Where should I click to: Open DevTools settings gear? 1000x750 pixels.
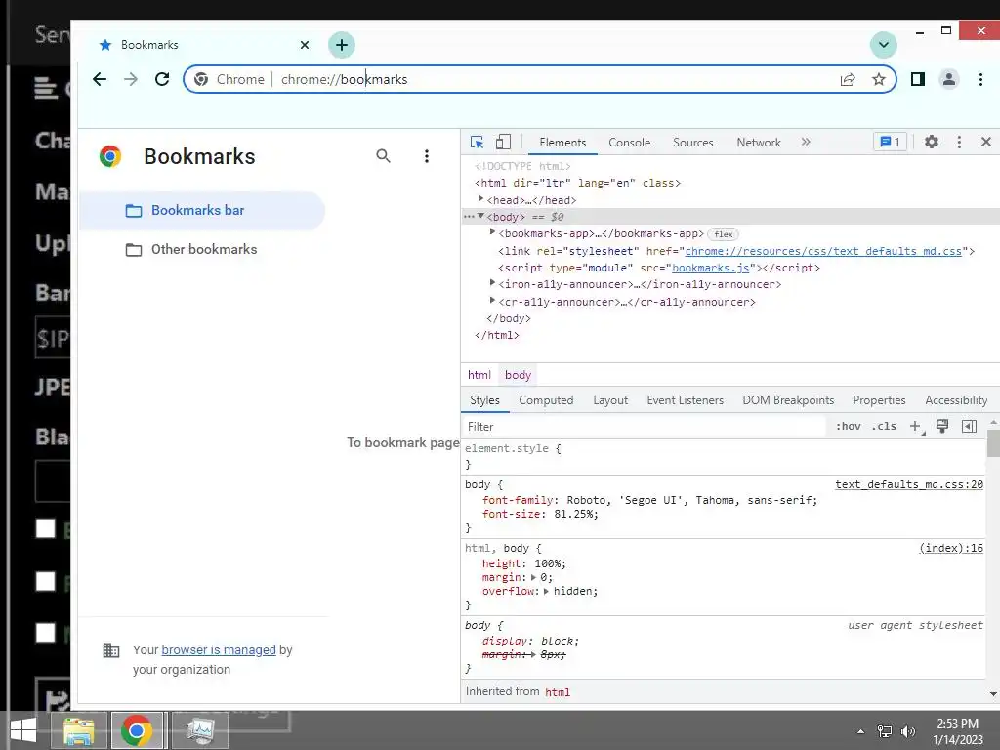(932, 142)
